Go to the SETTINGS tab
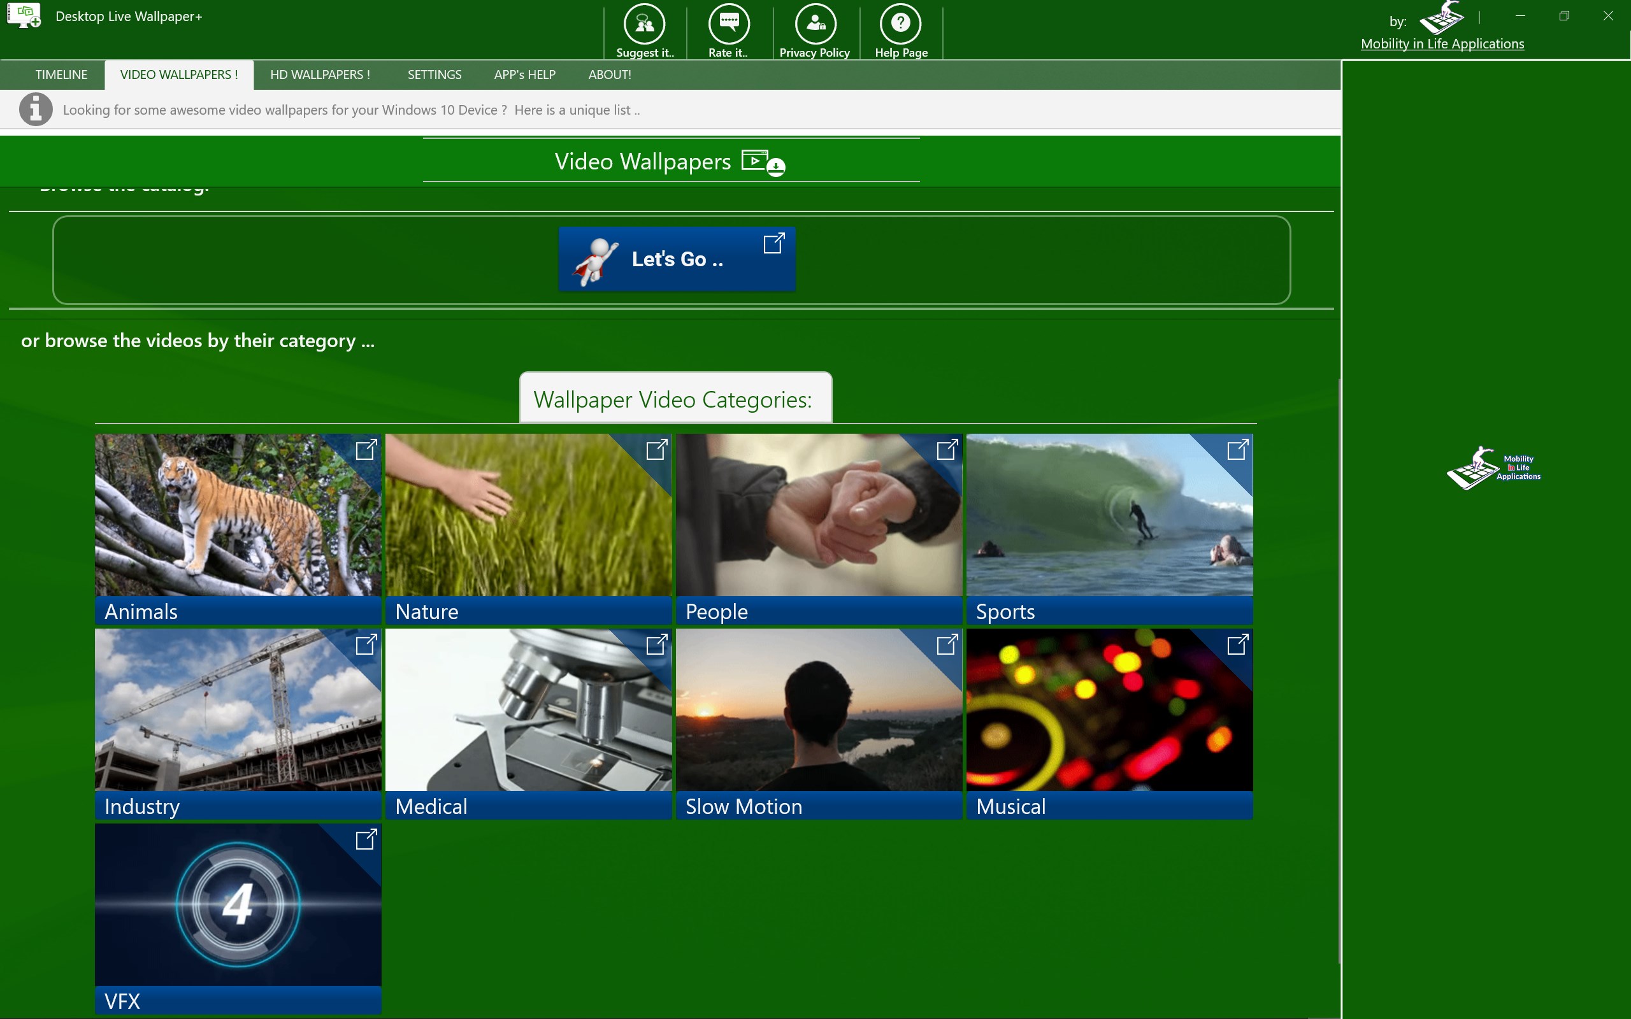 coord(434,75)
